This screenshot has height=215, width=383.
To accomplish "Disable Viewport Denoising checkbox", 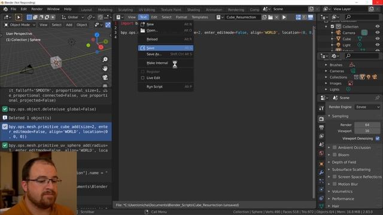I will [x=378, y=139].
